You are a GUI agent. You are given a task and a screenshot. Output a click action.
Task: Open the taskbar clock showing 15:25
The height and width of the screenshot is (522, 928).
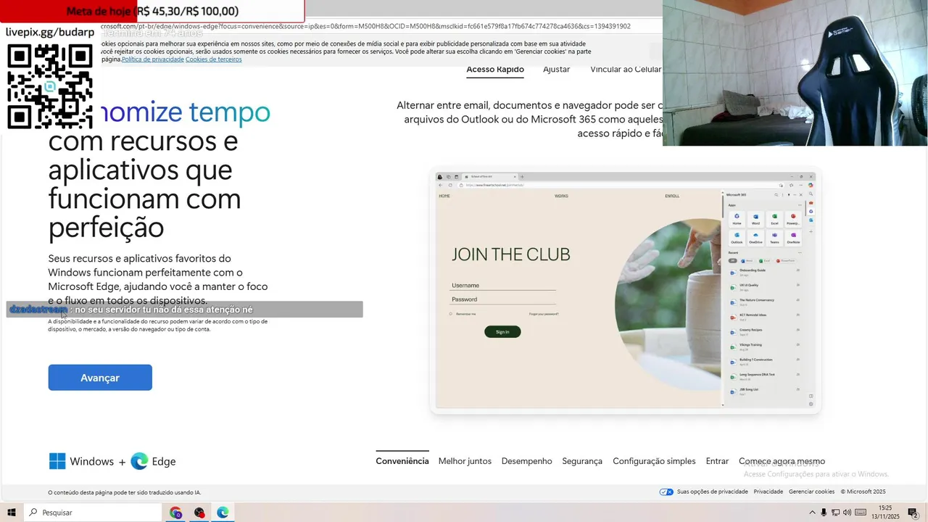pyautogui.click(x=885, y=513)
